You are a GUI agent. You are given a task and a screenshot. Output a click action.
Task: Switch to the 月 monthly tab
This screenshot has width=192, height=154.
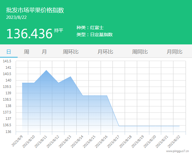[44, 52]
